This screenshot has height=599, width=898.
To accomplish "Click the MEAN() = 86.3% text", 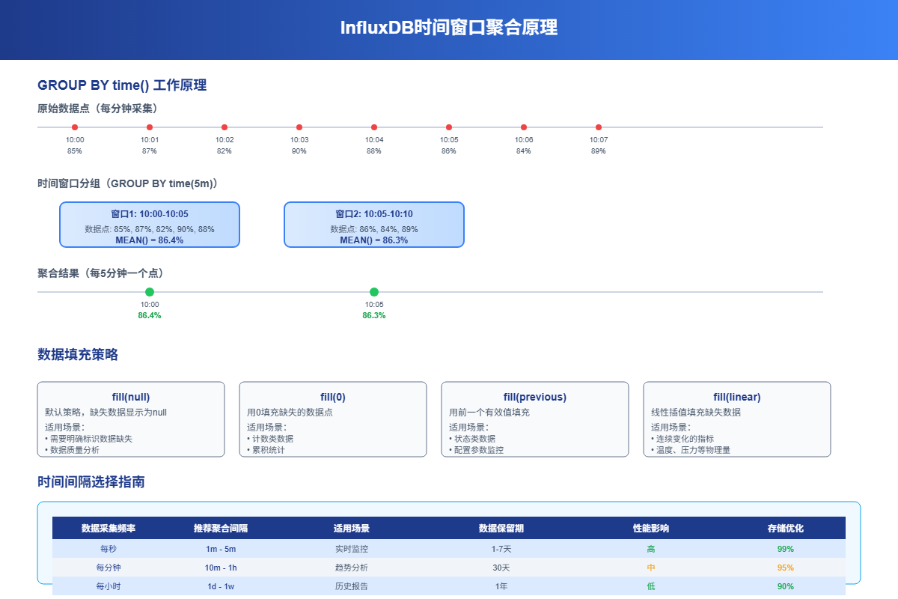I will tap(374, 240).
